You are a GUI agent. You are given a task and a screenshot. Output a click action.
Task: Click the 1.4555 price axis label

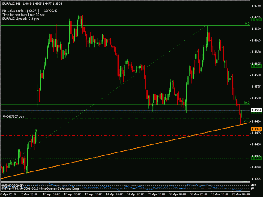[x=256, y=87]
